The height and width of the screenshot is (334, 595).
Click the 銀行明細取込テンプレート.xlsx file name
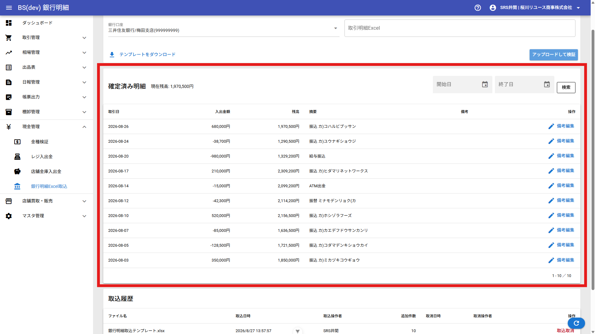(136, 331)
